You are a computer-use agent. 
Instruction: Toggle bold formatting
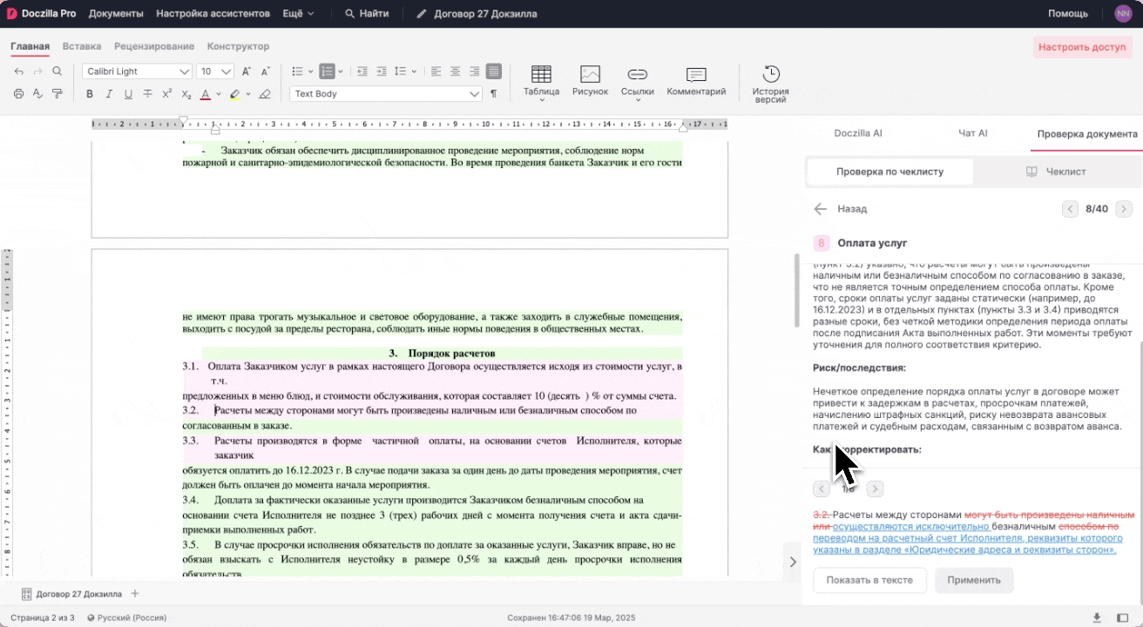(x=90, y=94)
